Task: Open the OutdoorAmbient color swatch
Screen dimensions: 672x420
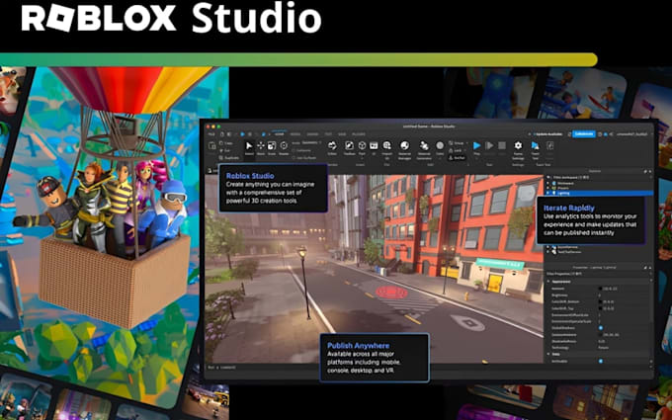Action: coord(601,334)
